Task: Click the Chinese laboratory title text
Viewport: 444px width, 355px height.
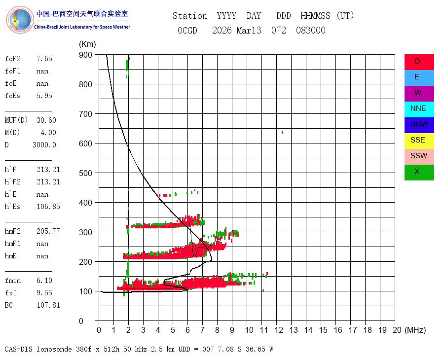Action: (82, 14)
